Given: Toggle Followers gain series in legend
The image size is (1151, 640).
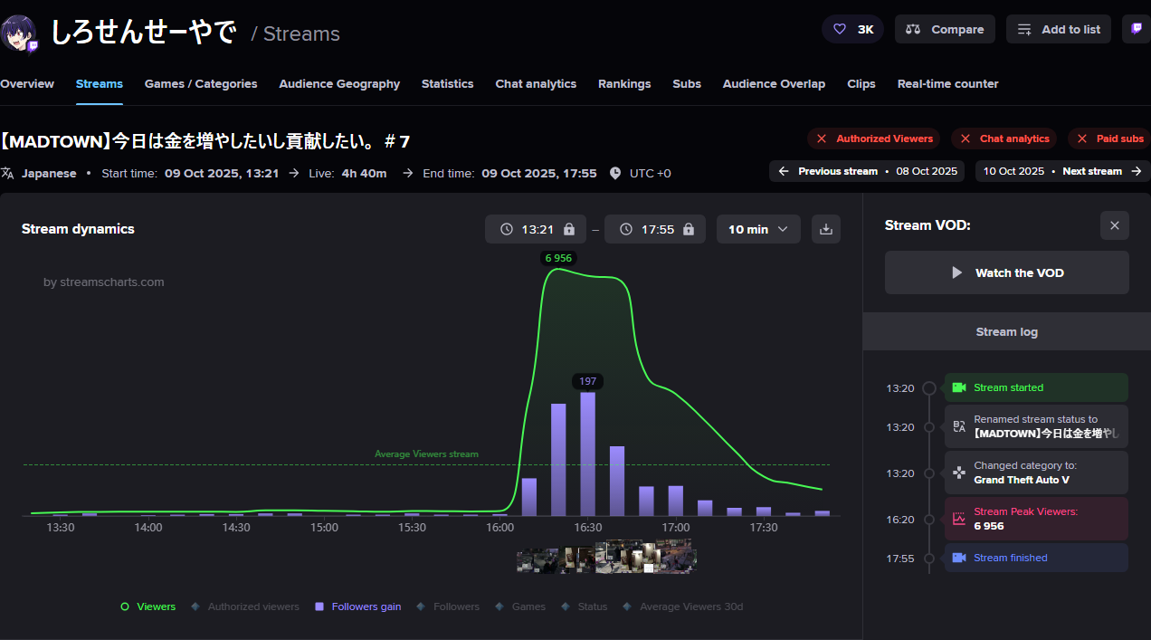Looking at the screenshot, I should (x=357, y=607).
